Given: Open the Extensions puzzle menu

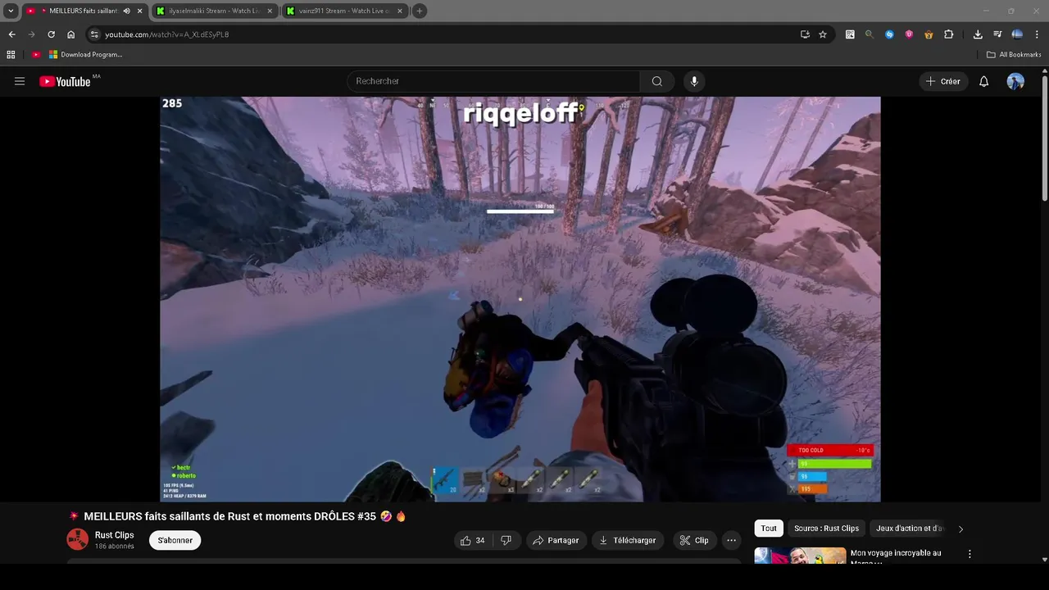Looking at the screenshot, I should pos(949,34).
